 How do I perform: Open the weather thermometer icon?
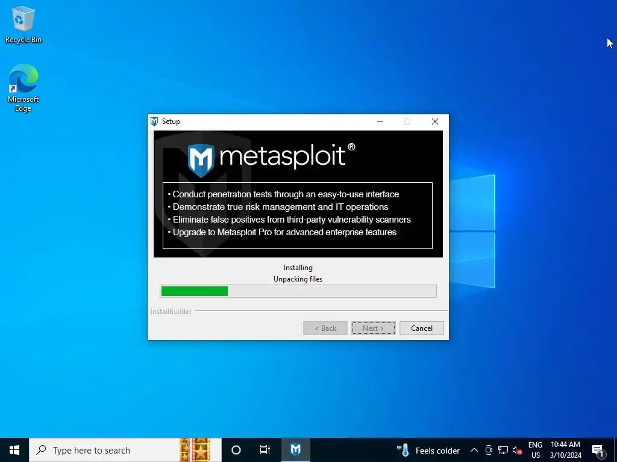[x=403, y=450]
